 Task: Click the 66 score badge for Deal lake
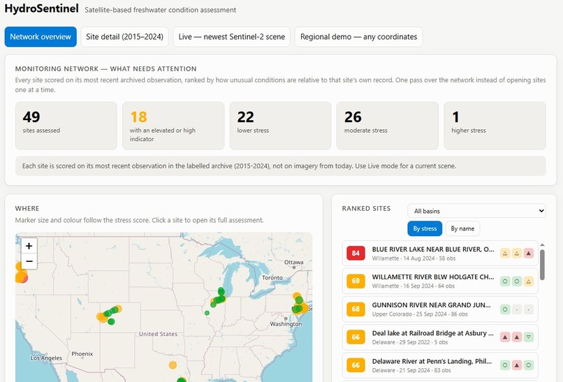click(x=356, y=337)
